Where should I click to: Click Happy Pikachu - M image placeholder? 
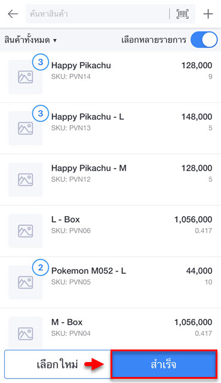(x=26, y=180)
